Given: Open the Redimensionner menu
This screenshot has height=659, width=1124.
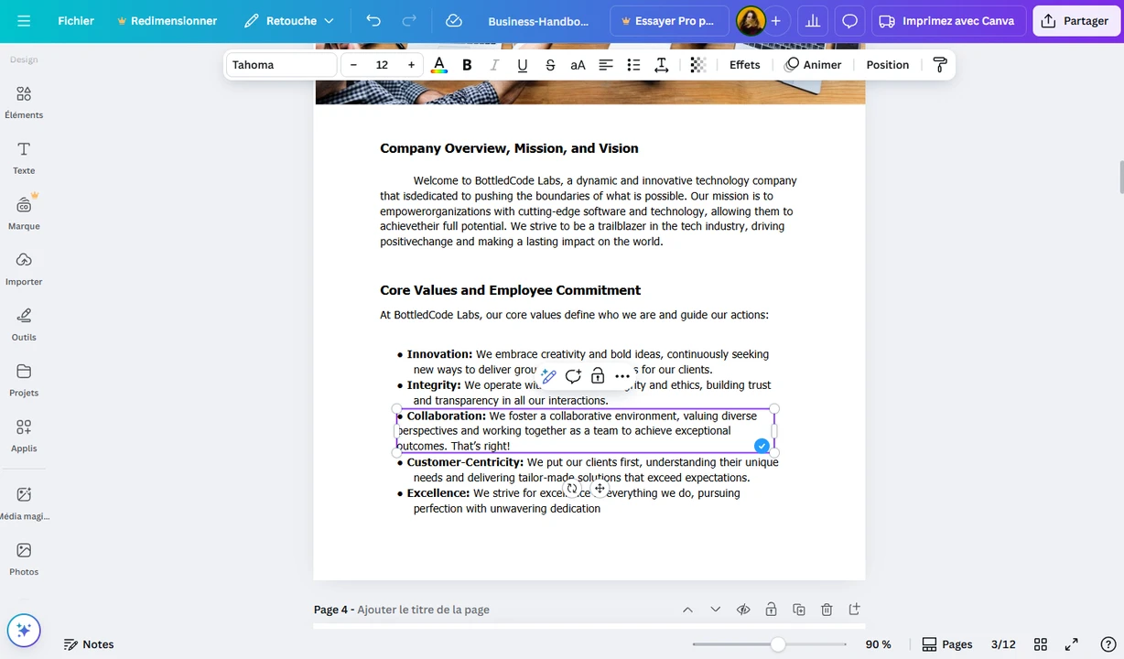Looking at the screenshot, I should tap(167, 21).
